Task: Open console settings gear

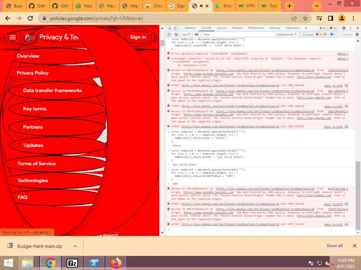Action: click(x=357, y=34)
